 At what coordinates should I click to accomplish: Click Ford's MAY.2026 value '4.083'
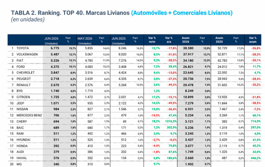[x=89, y=67]
